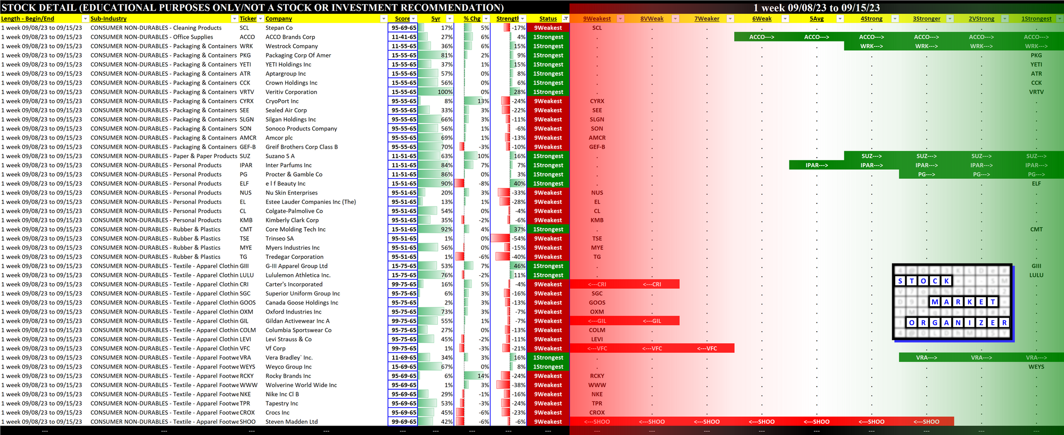This screenshot has height=435, width=1064.
Task: Select the -54% strength cell for Trinseo
Action: (509, 239)
